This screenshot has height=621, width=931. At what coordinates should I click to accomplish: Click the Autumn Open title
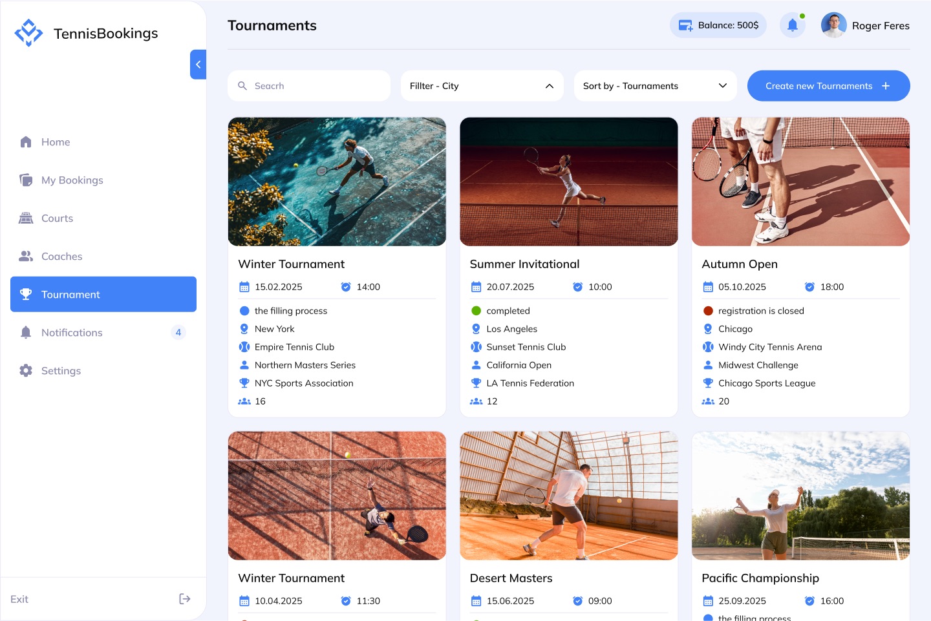click(x=740, y=264)
